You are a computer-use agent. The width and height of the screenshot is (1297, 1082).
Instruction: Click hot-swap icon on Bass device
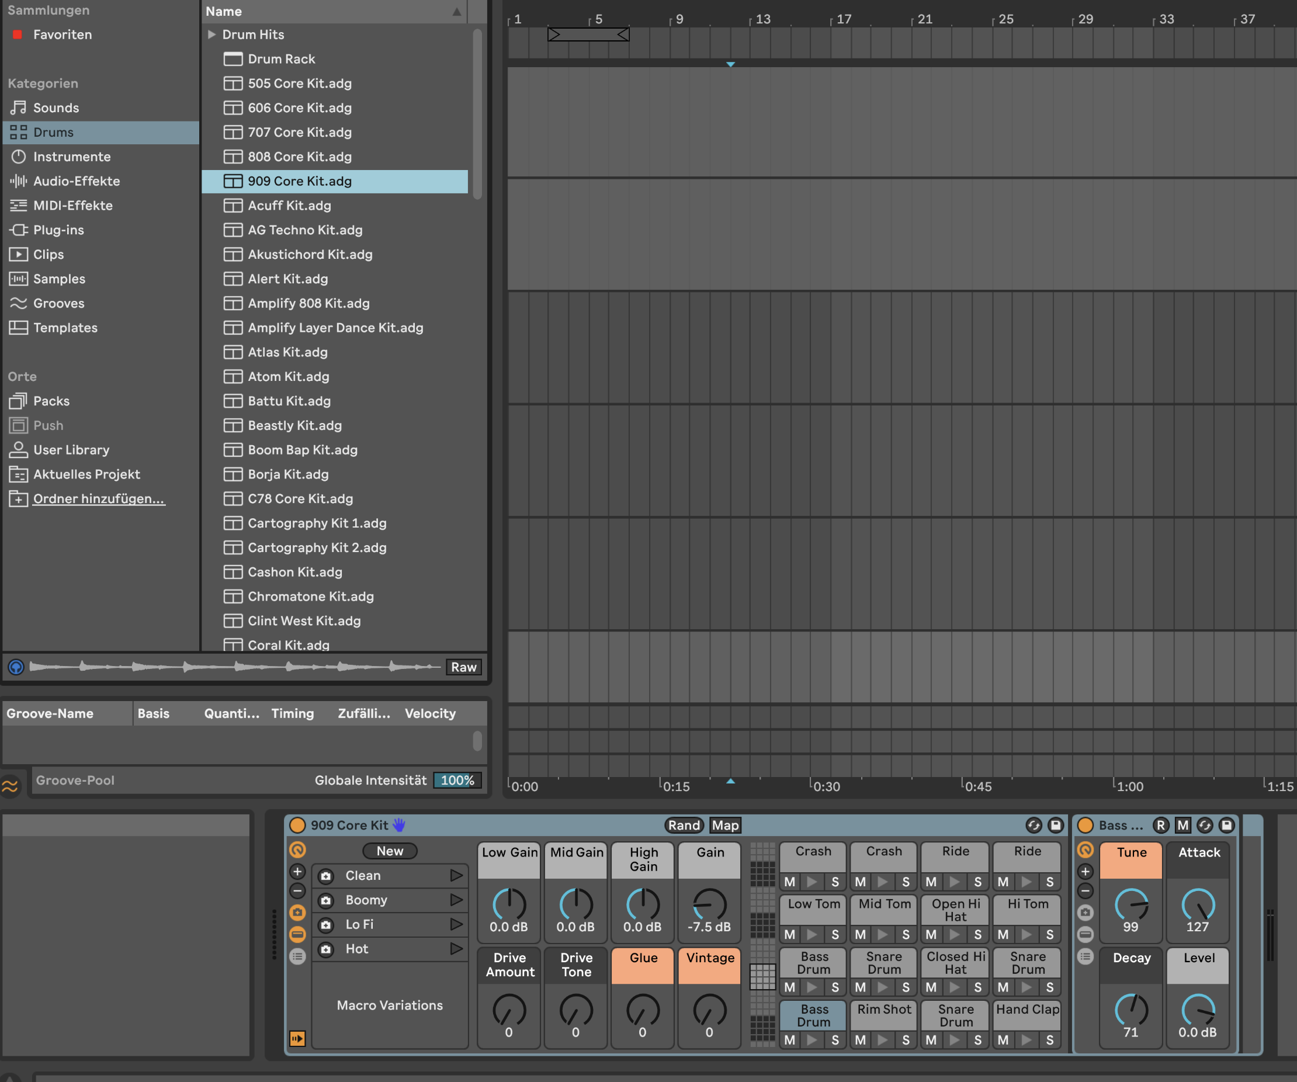[x=1204, y=825]
